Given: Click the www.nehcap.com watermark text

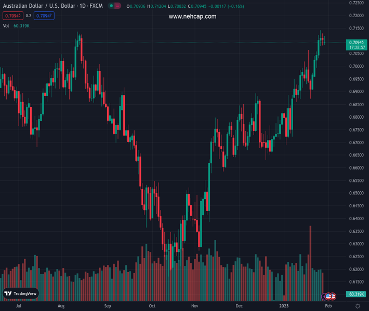Looking at the screenshot, I should (x=192, y=17).
